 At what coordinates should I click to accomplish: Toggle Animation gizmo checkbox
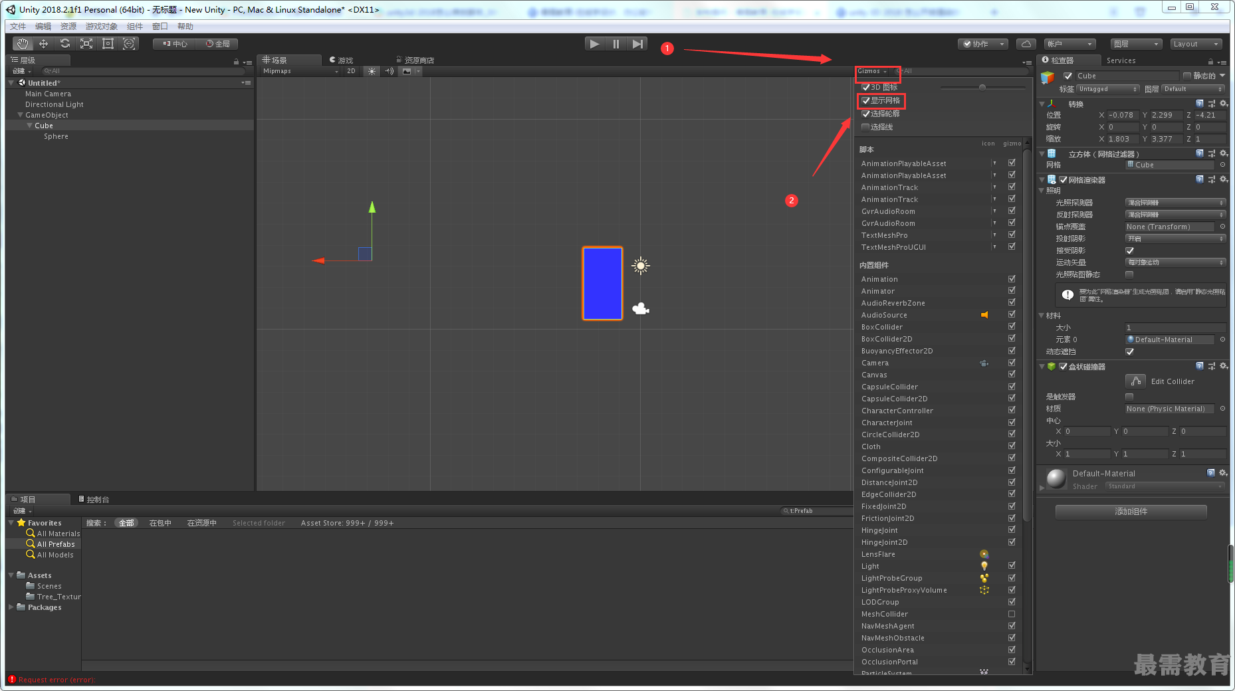(x=1012, y=279)
